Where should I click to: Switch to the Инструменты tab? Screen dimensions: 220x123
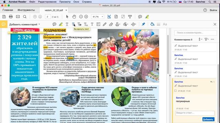coord(26,10)
